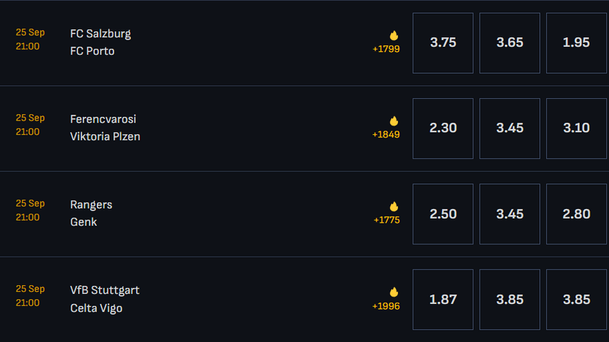Click flame icon for VfB Stuttgart match
This screenshot has width=609, height=342.
[394, 292]
